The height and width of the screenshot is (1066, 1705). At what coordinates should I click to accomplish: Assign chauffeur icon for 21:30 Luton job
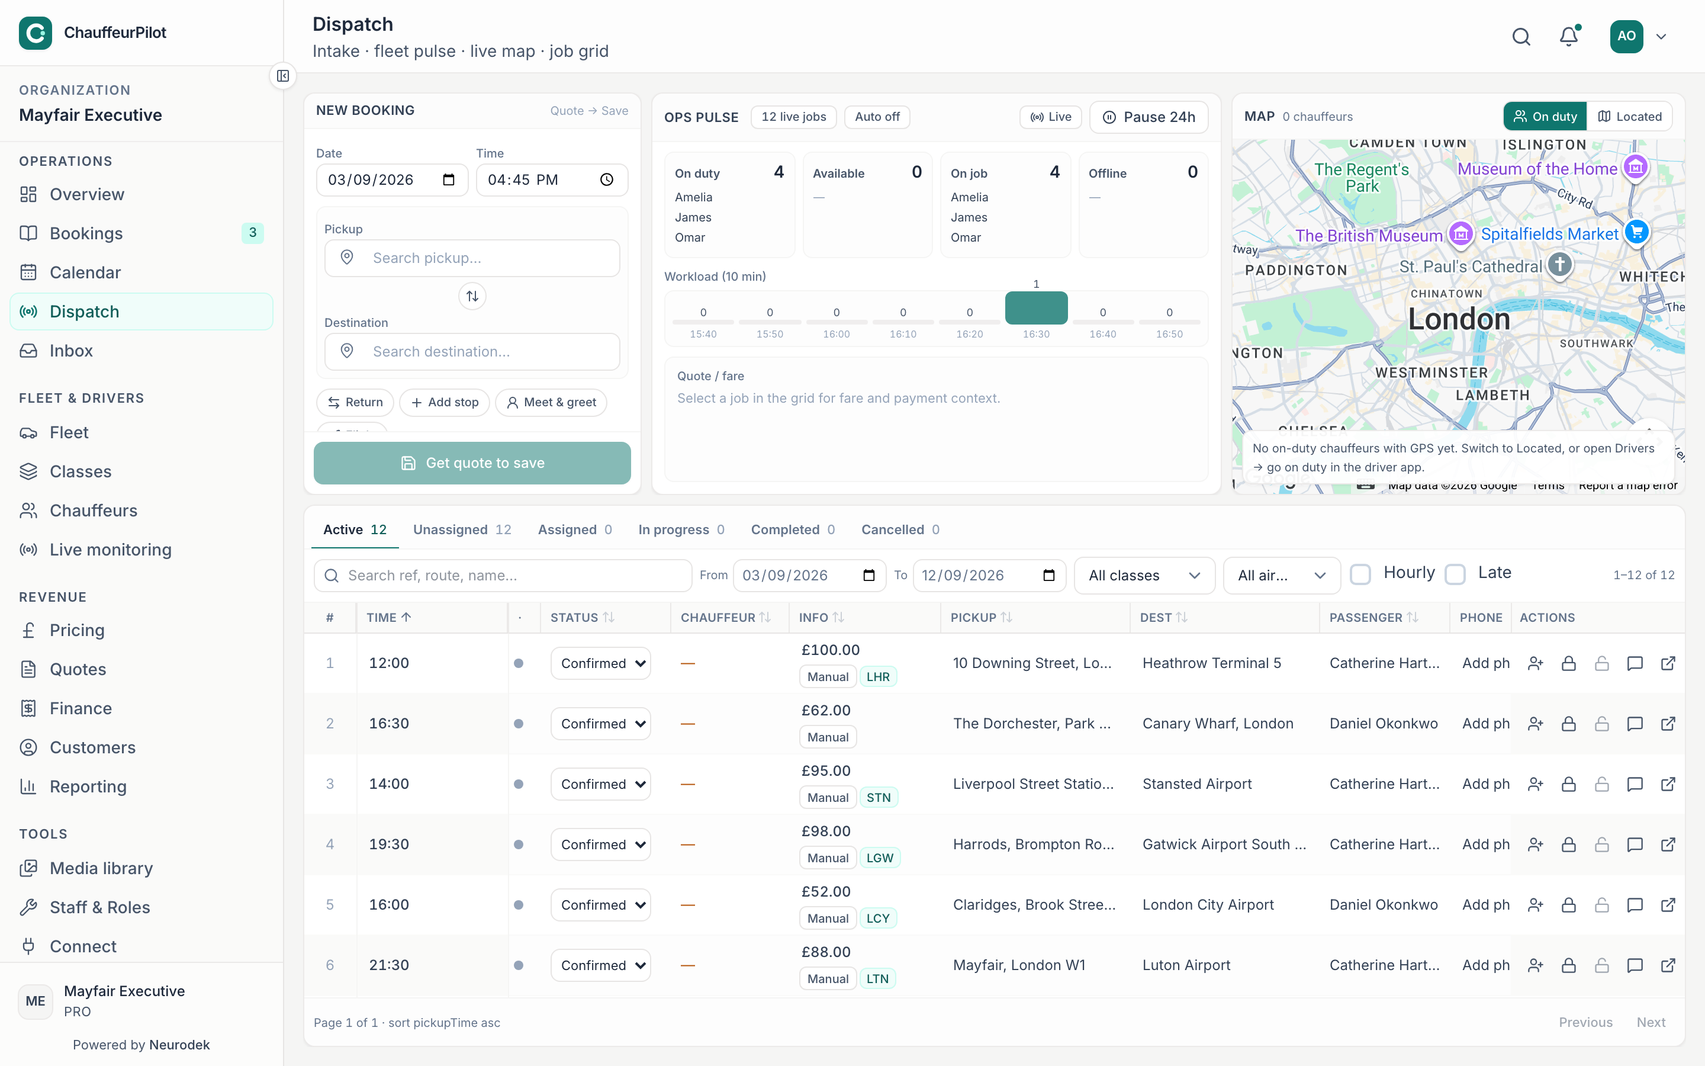coord(1535,965)
